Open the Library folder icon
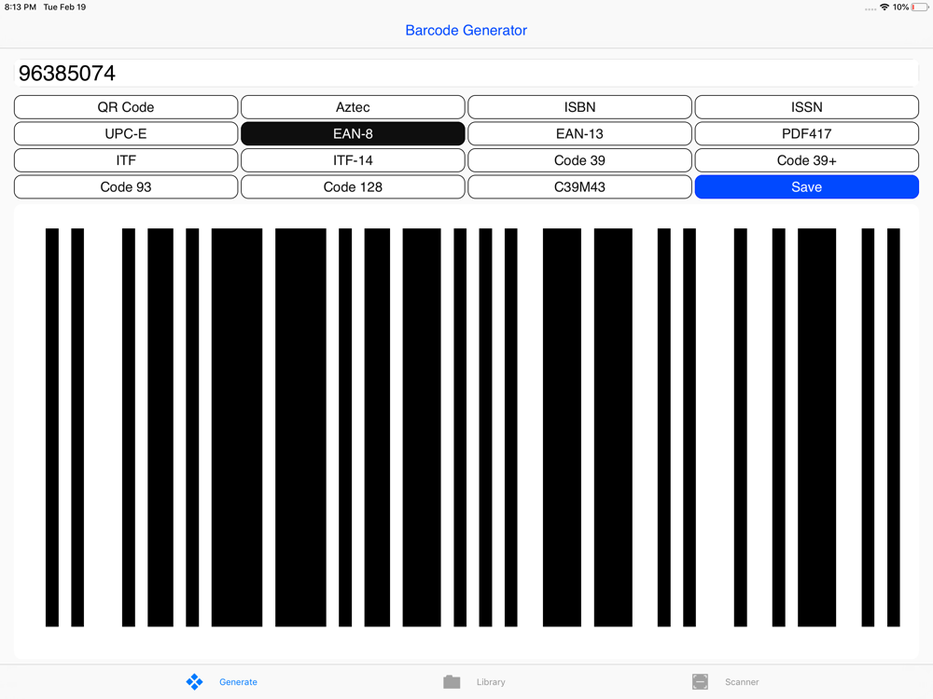The height and width of the screenshot is (699, 933). click(452, 682)
